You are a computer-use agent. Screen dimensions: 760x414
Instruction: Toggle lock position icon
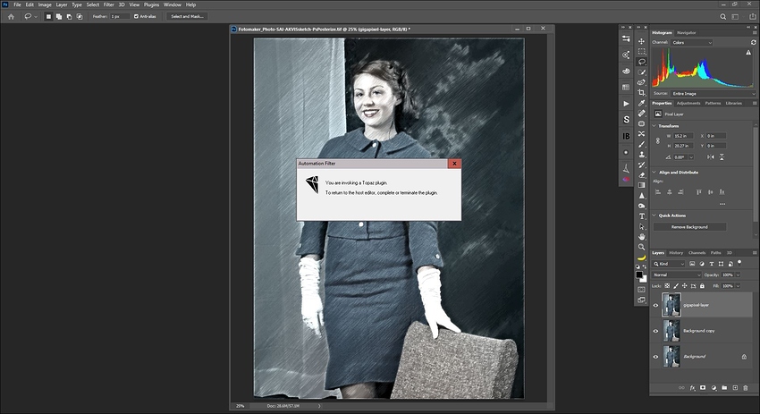[684, 286]
